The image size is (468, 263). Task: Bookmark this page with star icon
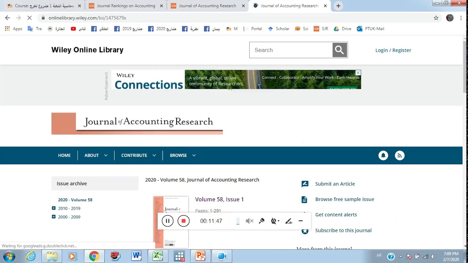436,18
